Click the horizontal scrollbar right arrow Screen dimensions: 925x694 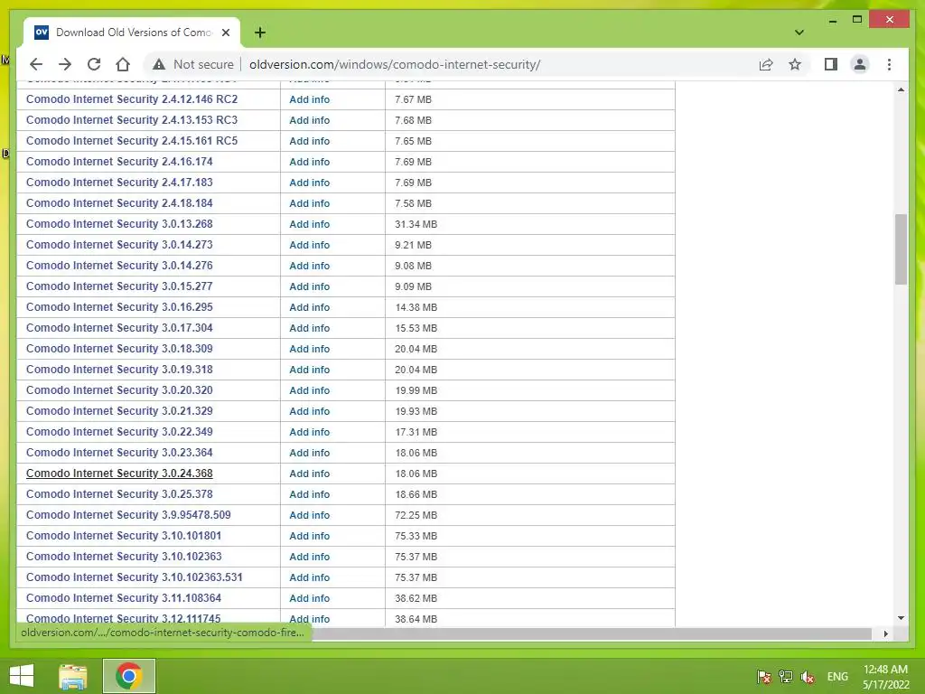885,633
